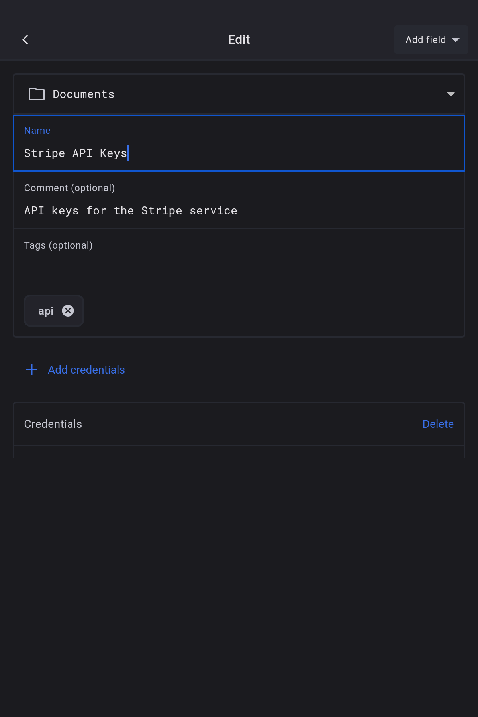This screenshot has height=717, width=478.
Task: Click the blue Name field label
Action: pyautogui.click(x=37, y=131)
